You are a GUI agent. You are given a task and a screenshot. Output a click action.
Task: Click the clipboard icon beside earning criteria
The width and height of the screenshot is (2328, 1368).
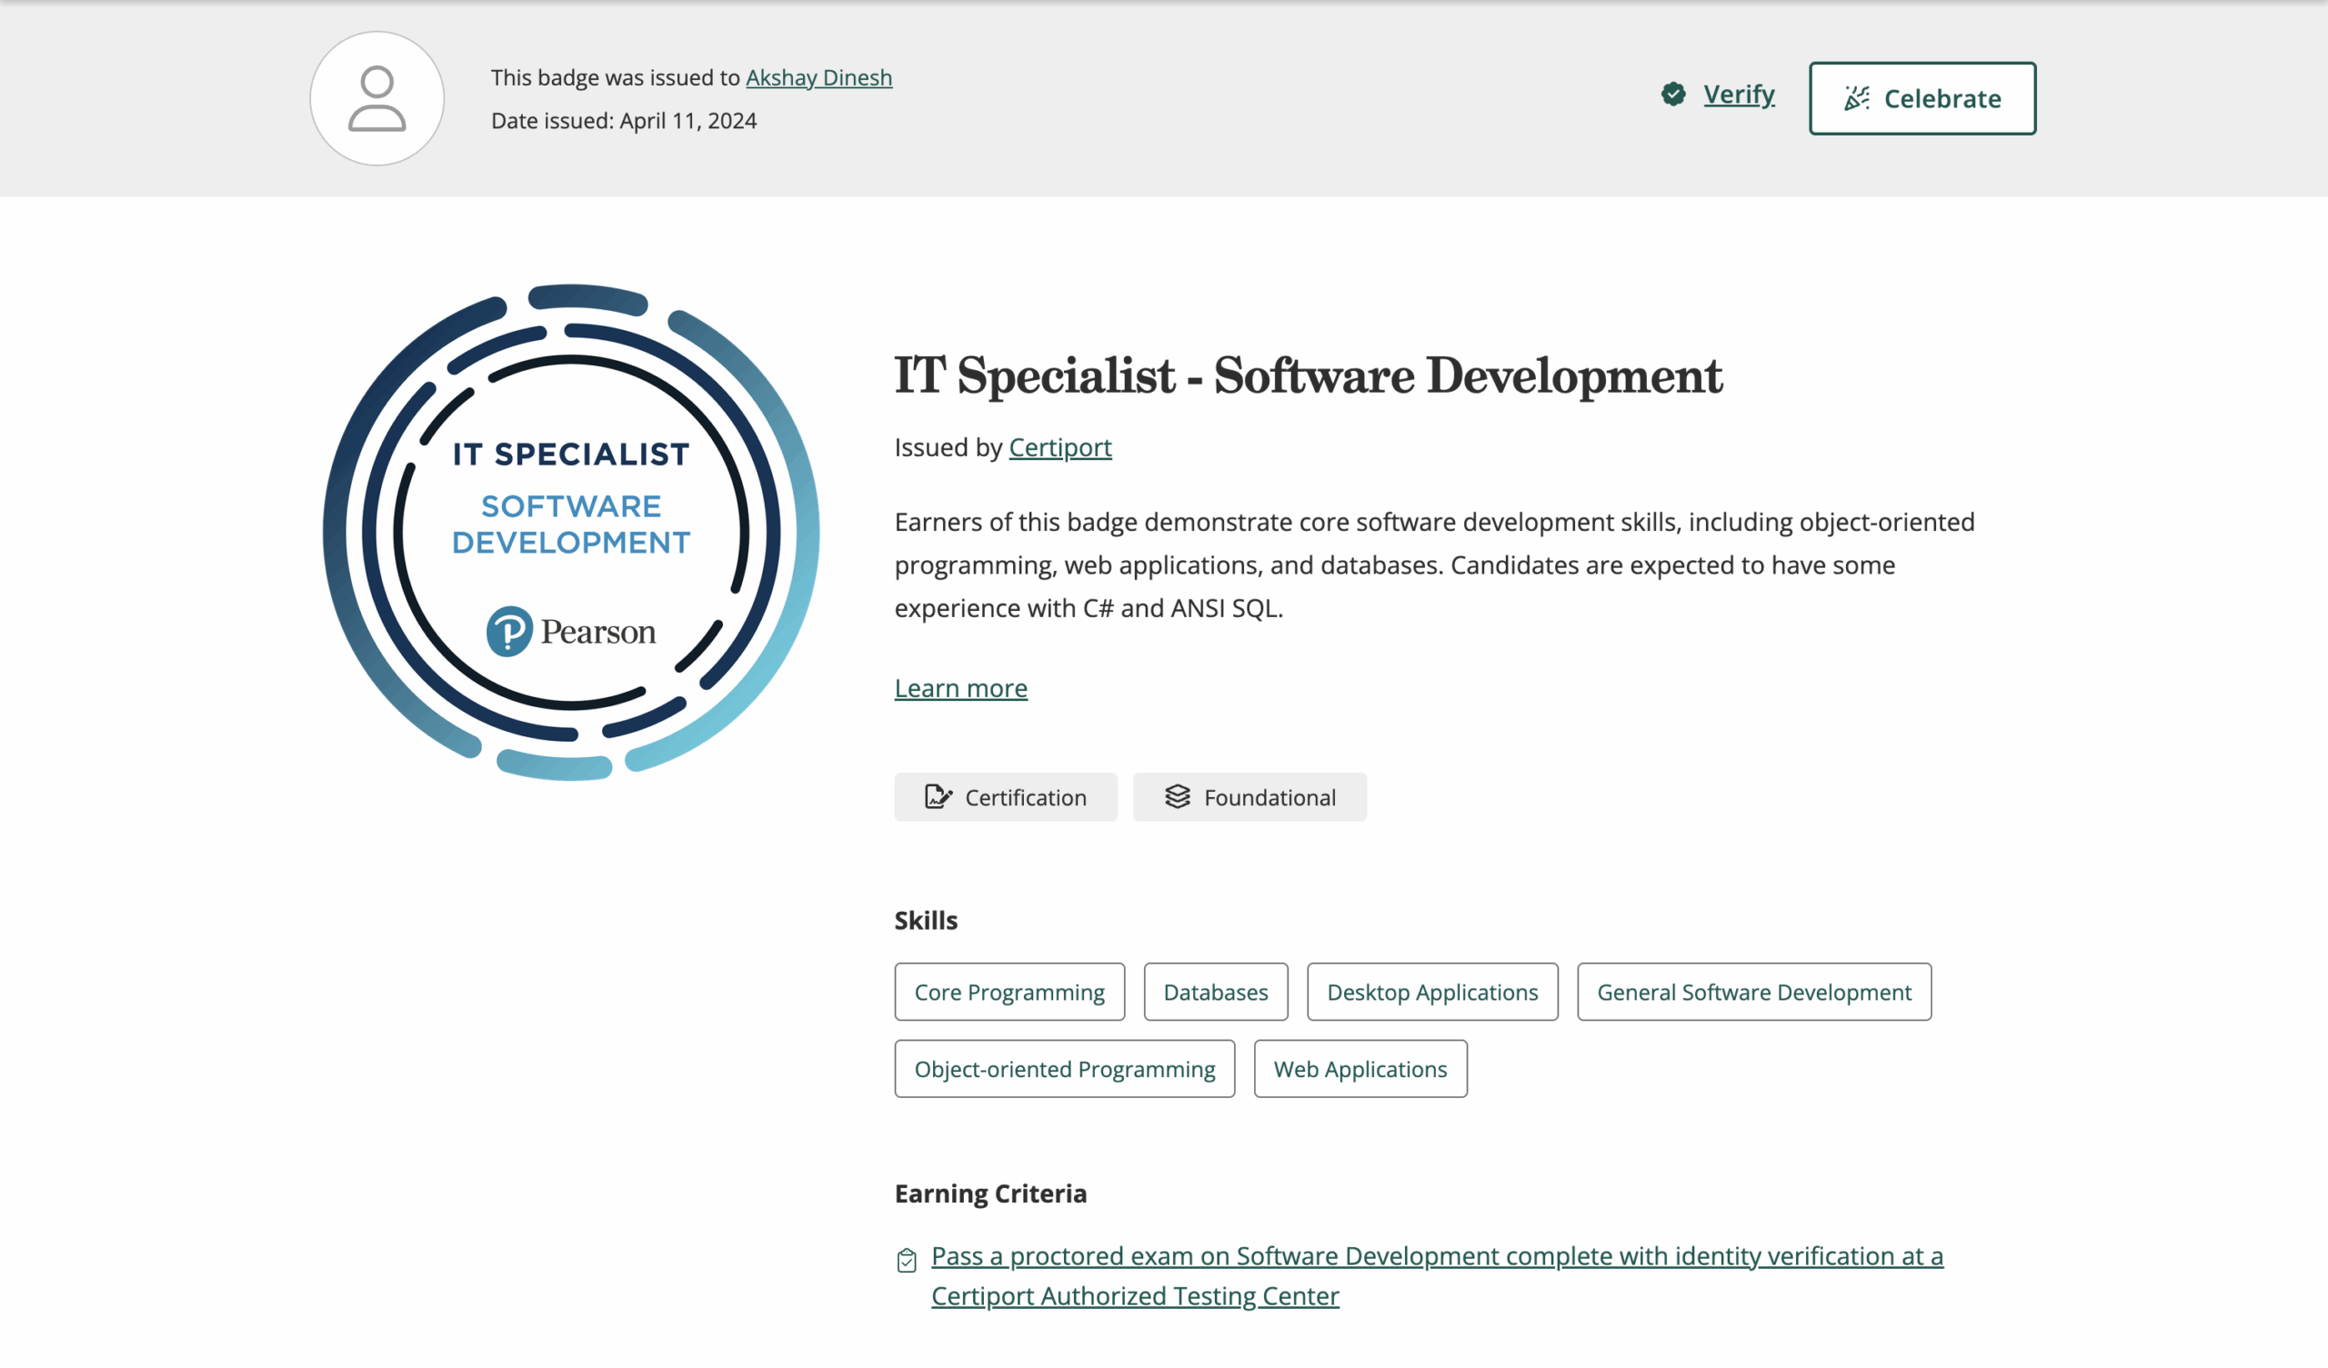(x=907, y=1260)
